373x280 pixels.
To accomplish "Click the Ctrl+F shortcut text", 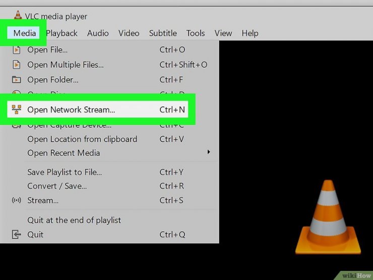I will pyautogui.click(x=171, y=80).
